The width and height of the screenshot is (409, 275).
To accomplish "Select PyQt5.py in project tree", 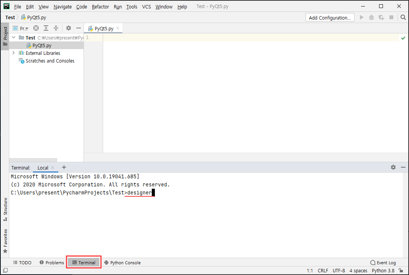I will (x=46, y=45).
